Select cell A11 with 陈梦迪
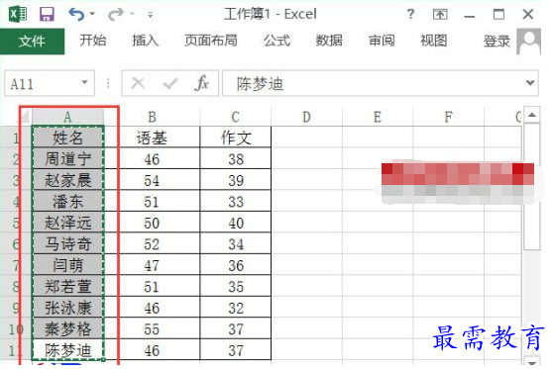553x369 pixels. pyautogui.click(x=67, y=349)
